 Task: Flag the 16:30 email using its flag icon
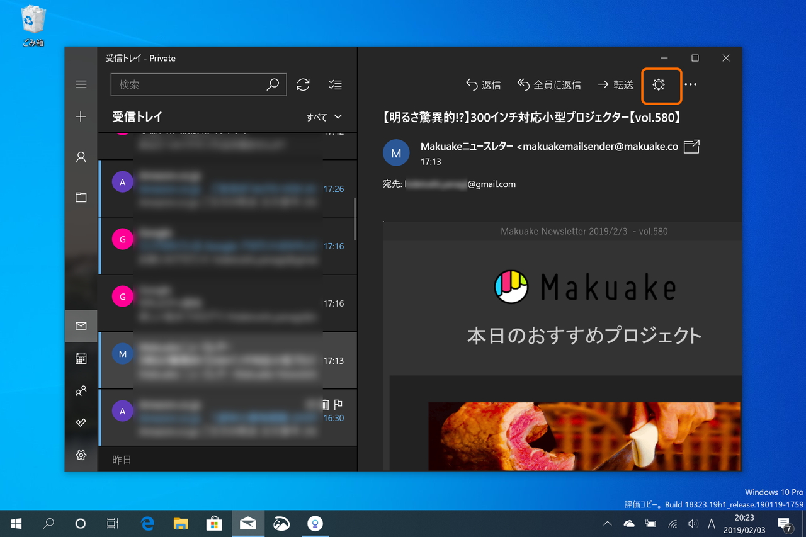pyautogui.click(x=339, y=405)
